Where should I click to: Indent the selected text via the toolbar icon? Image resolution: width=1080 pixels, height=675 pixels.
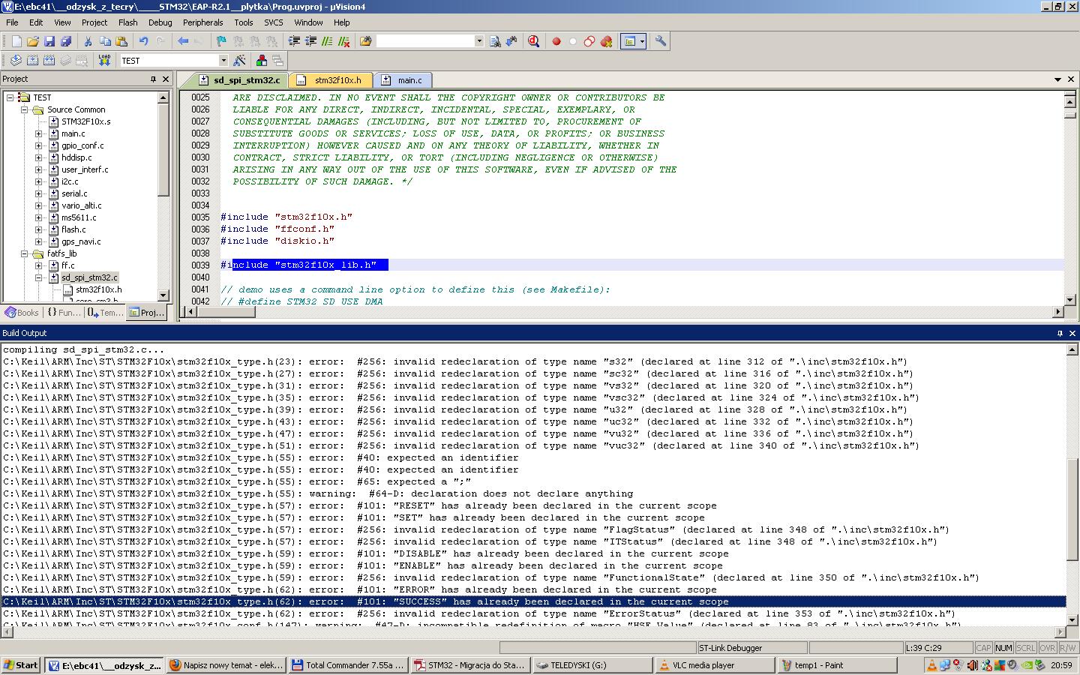[294, 41]
